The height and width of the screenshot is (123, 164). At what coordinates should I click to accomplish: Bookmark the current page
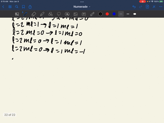click(x=23, y=7)
